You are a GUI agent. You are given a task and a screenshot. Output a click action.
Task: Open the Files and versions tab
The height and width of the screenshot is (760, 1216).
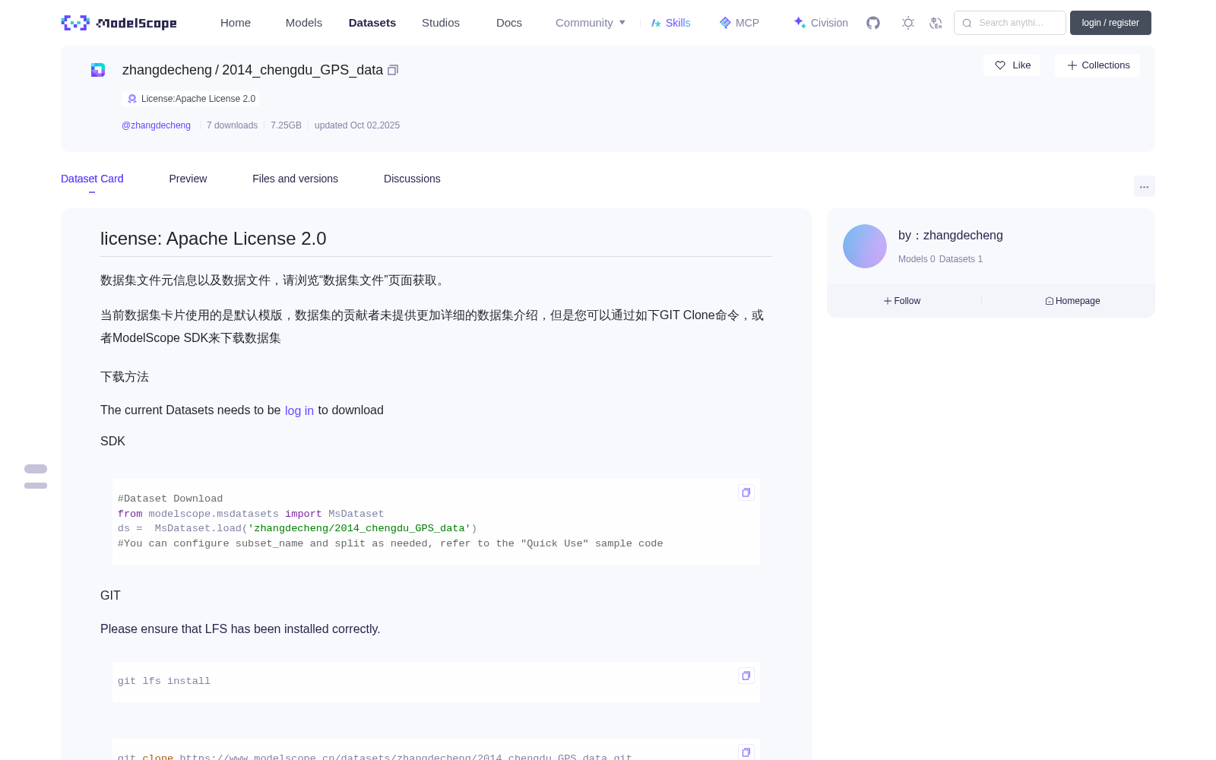(x=295, y=179)
